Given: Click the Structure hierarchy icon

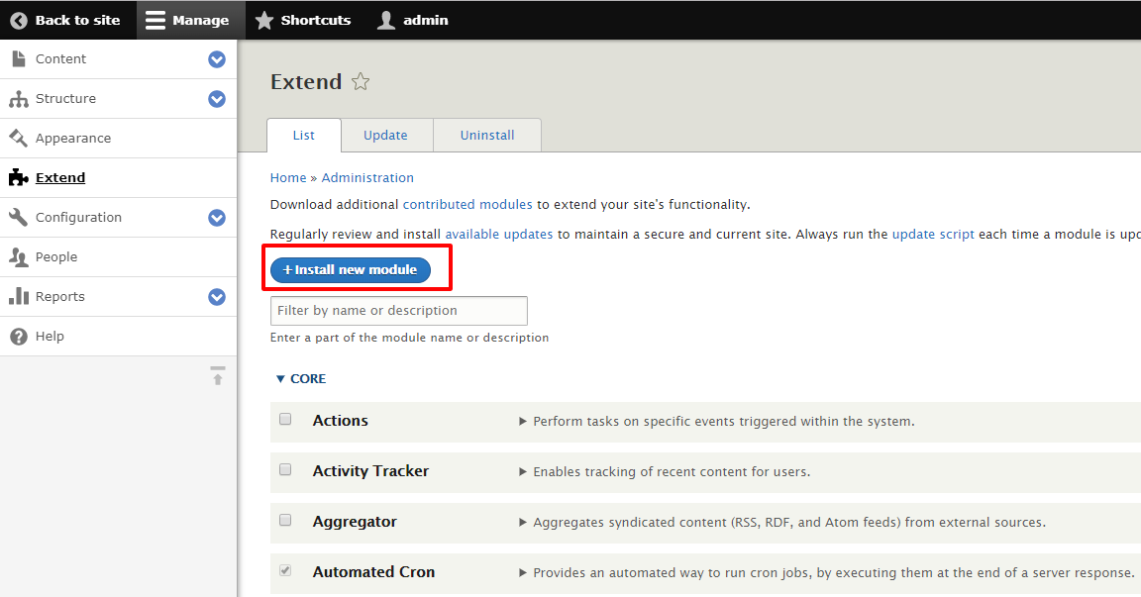Looking at the screenshot, I should pyautogui.click(x=19, y=99).
